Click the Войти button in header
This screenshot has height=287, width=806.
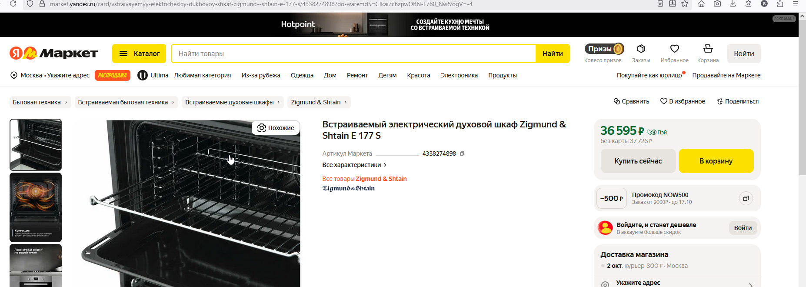pyautogui.click(x=744, y=53)
